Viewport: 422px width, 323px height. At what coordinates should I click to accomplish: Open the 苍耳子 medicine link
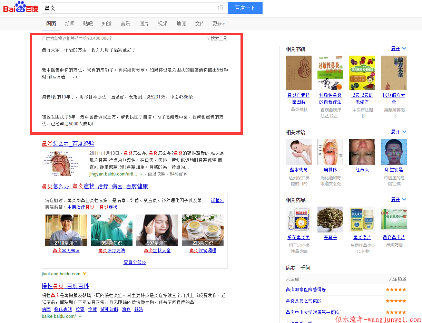pos(330,238)
